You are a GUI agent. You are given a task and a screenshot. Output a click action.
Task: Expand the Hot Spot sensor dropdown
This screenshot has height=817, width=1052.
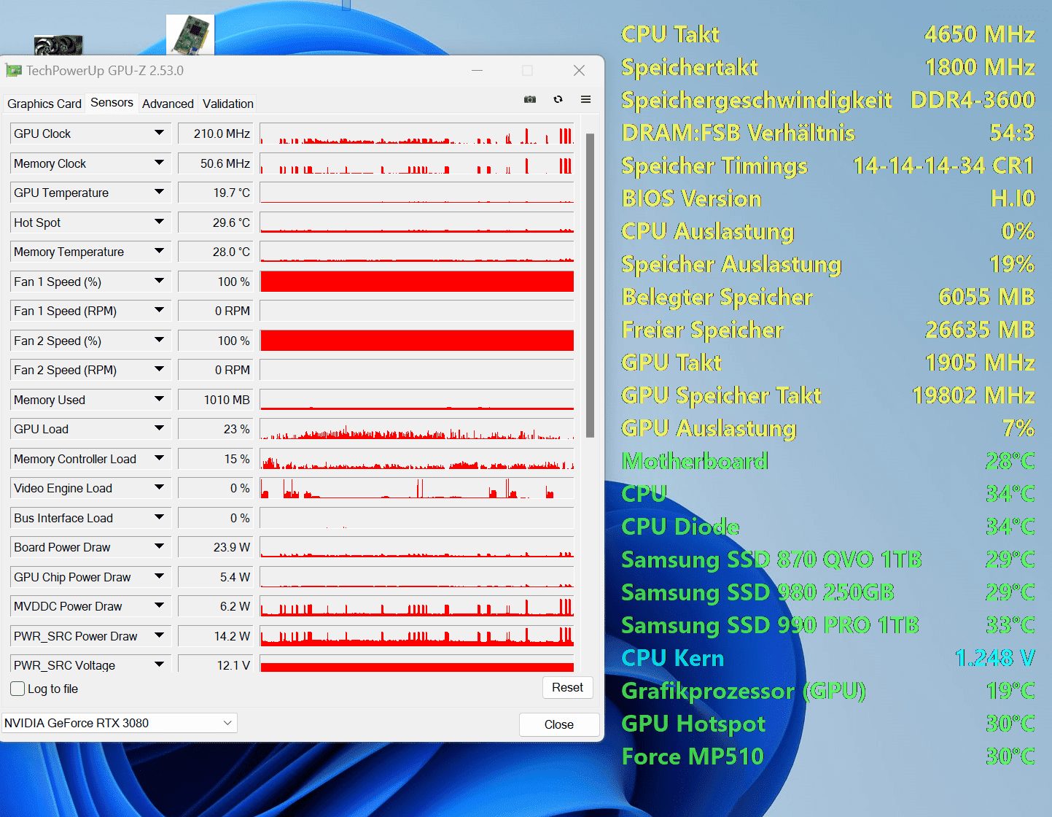[x=159, y=222]
